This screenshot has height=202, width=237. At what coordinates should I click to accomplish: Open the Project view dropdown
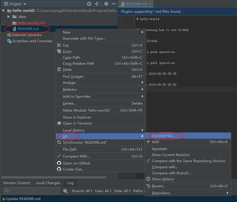[x=25, y=4]
